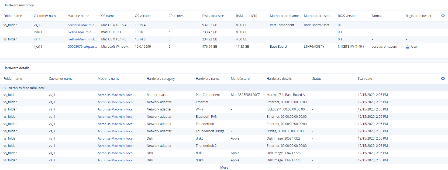
Task: Collapse the Acroniss-Mac-mini.local group
Action: 5,88
